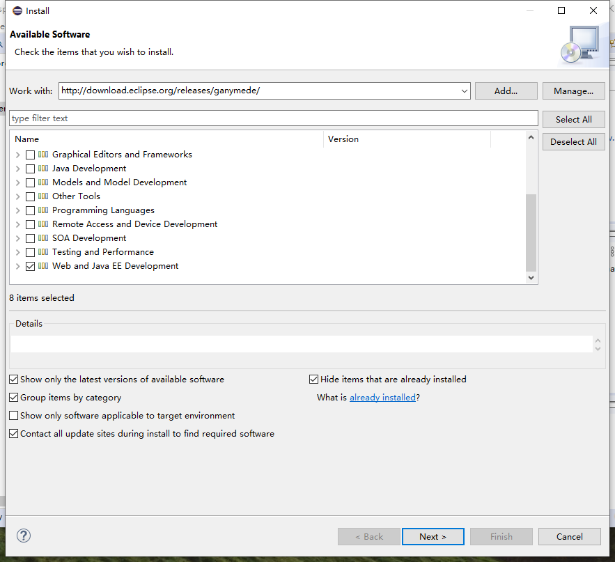The width and height of the screenshot is (615, 562).
Task: Click the Next > button
Action: (433, 536)
